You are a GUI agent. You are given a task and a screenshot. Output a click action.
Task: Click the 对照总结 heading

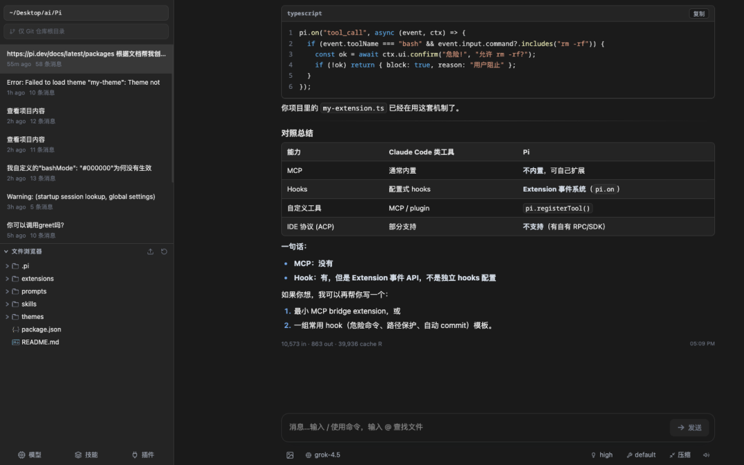tap(297, 134)
